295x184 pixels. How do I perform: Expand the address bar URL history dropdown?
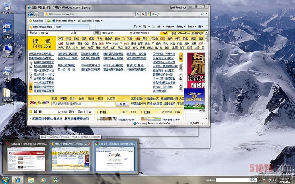(x=134, y=14)
